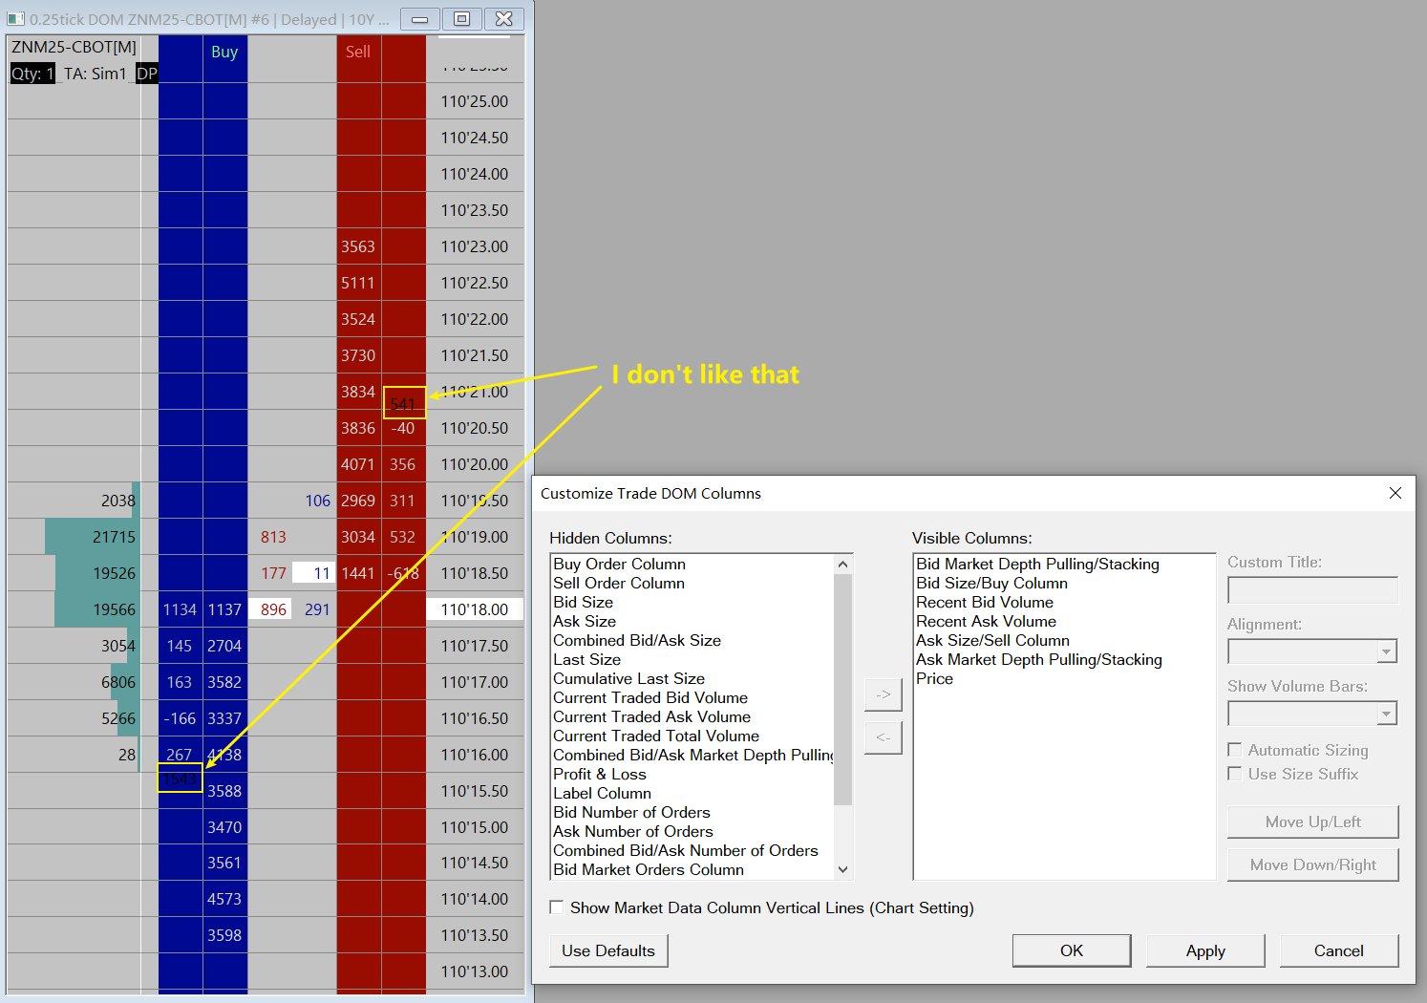This screenshot has width=1427, height=1003.
Task: Select Current Traded Bid Volume entry
Action: (650, 697)
